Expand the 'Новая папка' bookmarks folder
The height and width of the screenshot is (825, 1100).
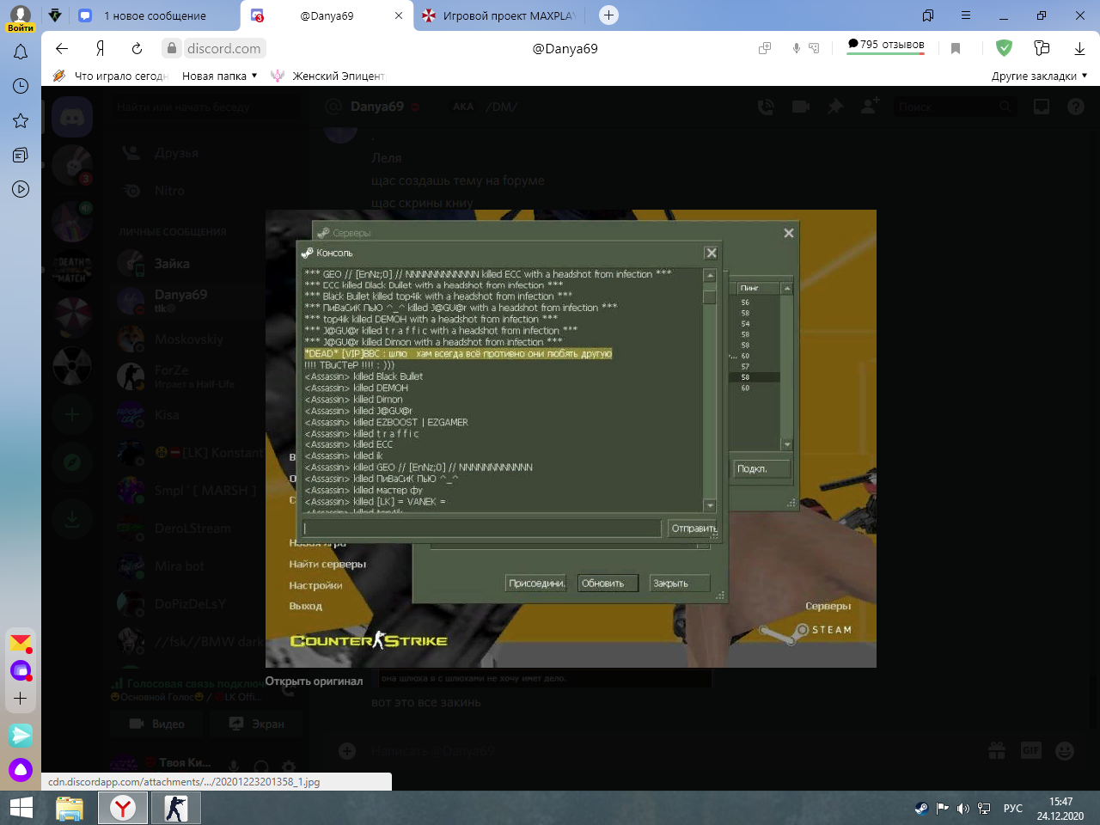(219, 76)
